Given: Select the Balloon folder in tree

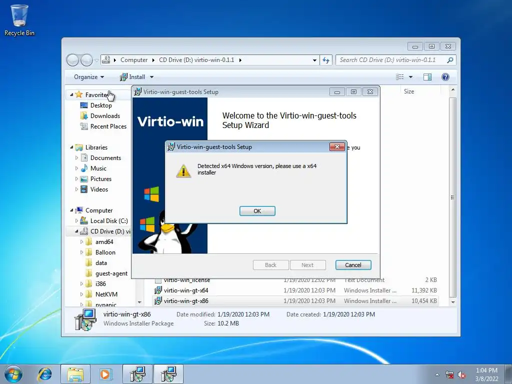Looking at the screenshot, I should 105,252.
